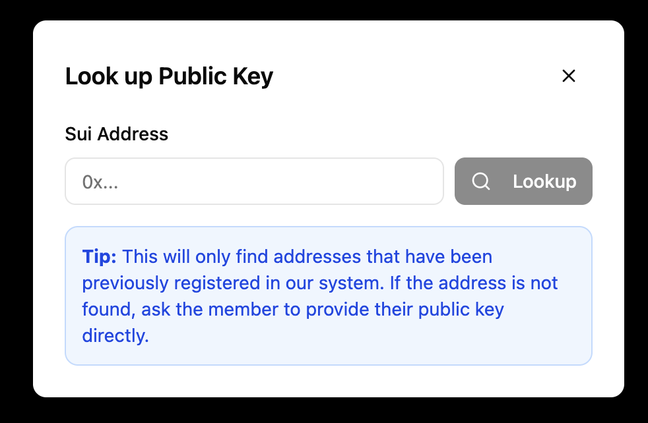Click the dismiss icon at top right
Viewport: 648px width, 423px height.
coord(569,76)
